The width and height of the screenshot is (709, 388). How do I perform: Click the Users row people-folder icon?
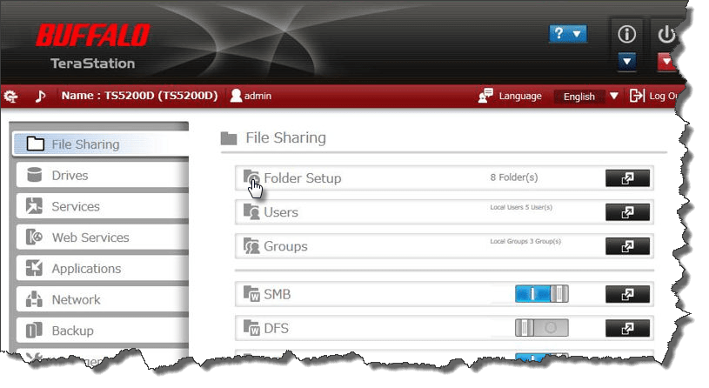[251, 211]
